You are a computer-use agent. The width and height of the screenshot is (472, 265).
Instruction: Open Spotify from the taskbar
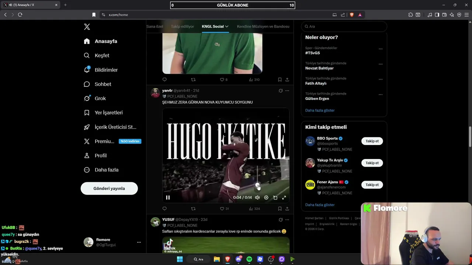tap(249, 259)
